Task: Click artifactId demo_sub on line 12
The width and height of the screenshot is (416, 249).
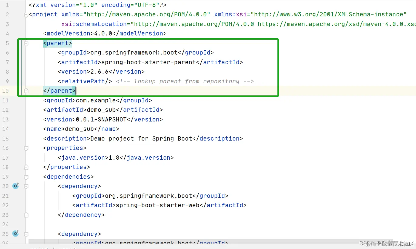Action: pos(103,110)
